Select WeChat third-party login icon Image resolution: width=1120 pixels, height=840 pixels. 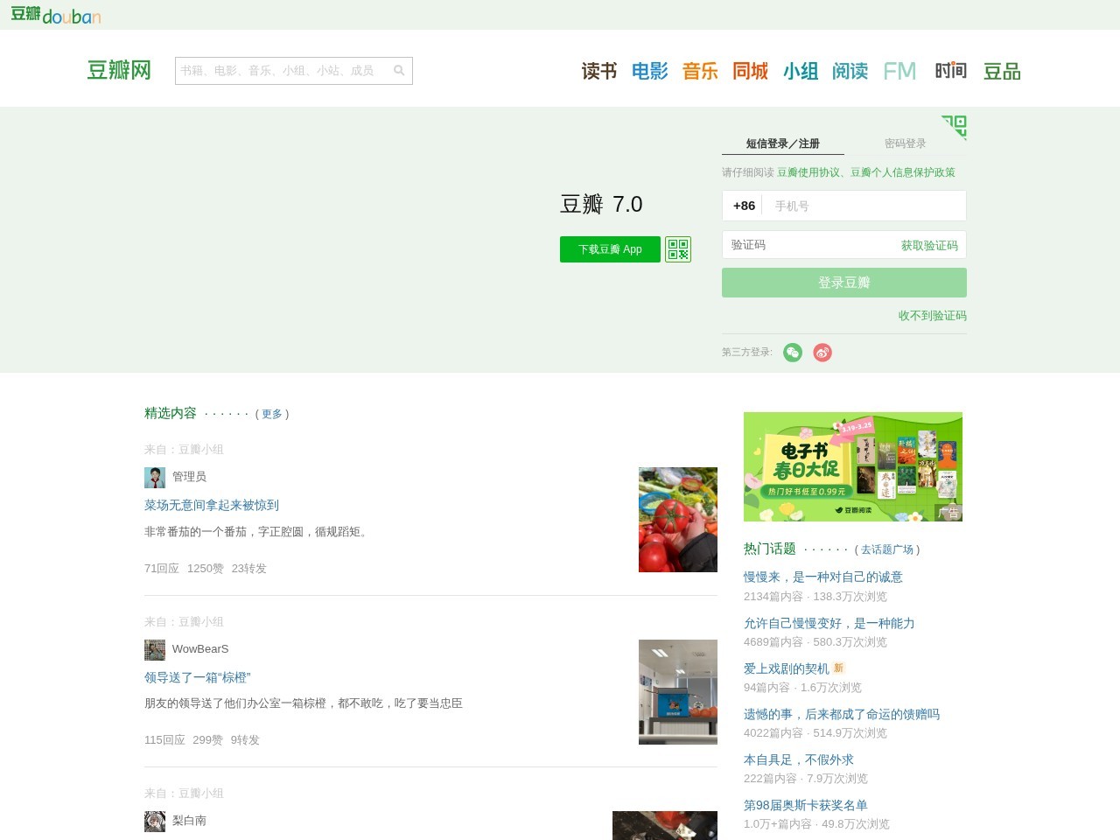[x=793, y=353]
